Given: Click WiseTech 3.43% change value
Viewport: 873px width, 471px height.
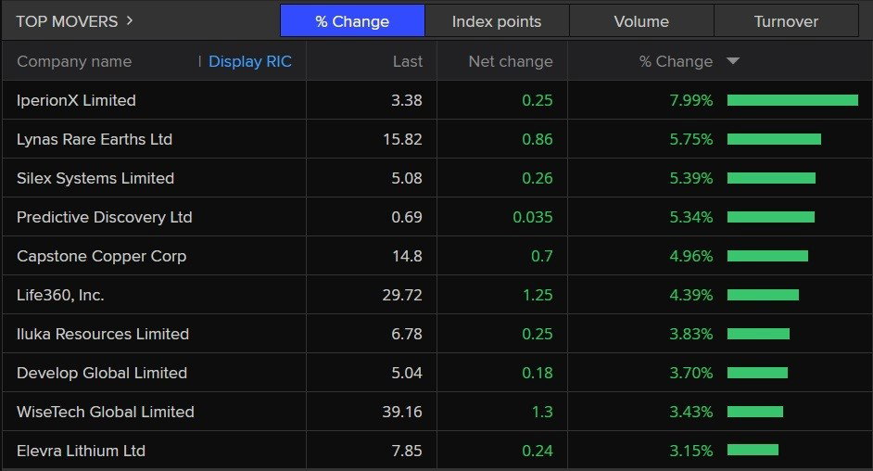Looking at the screenshot, I should (x=691, y=412).
